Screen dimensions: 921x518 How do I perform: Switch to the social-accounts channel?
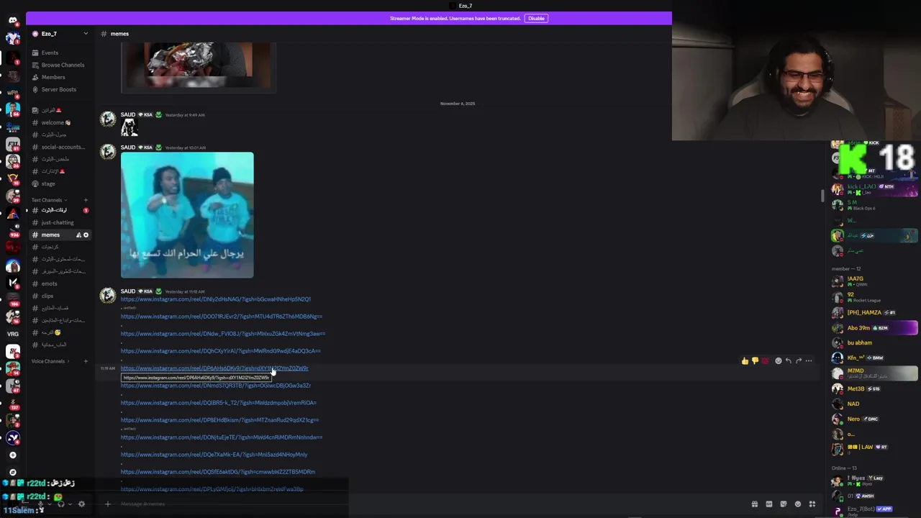[x=60, y=147]
